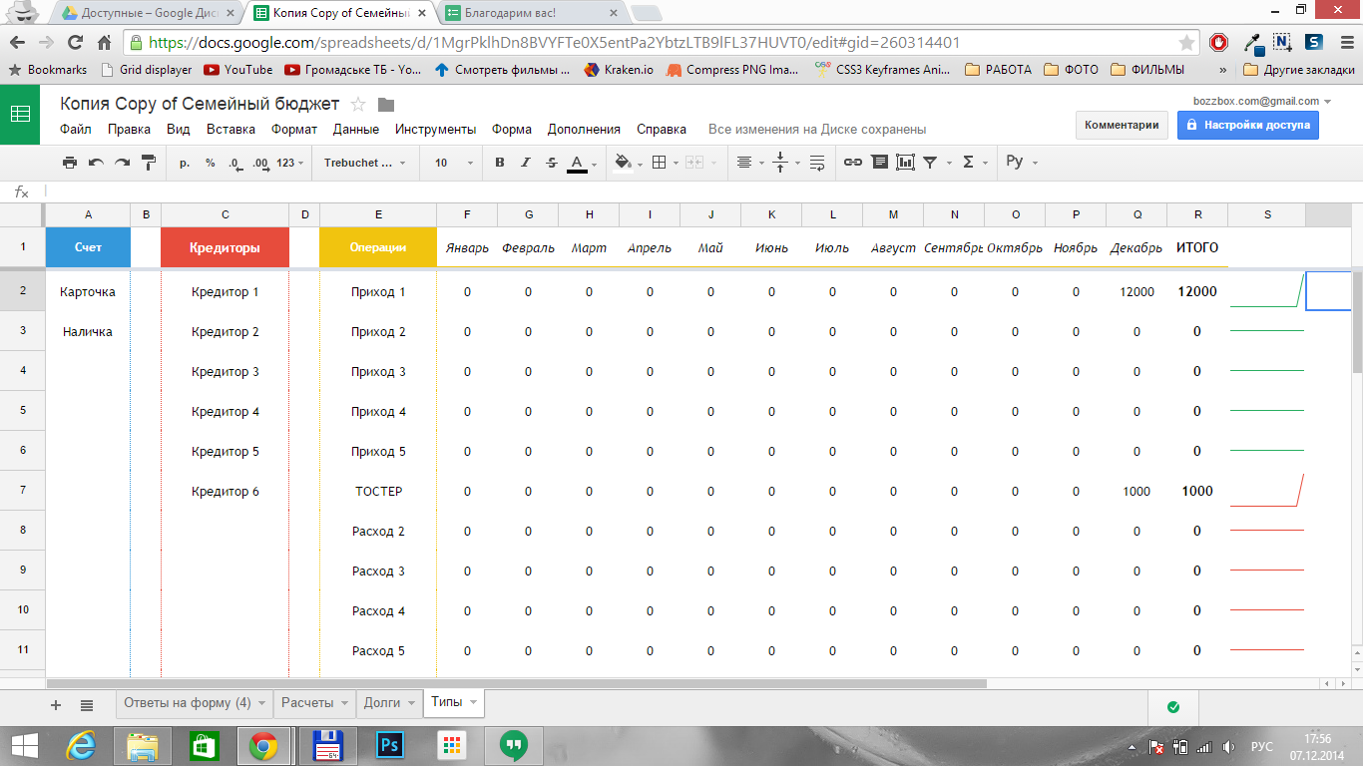Image resolution: width=1363 pixels, height=766 pixels.
Task: Click the Print icon in the toolbar
Action: [x=70, y=163]
